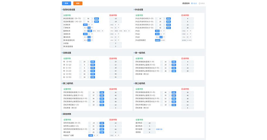This screenshot has width=267, height=140.
Task: Decrease 低温告警温度 with minus stepper
Action: pos(84,21)
